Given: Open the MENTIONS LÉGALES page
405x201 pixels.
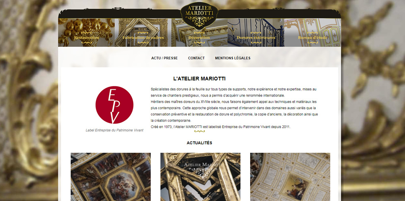Looking at the screenshot, I should 233,58.
